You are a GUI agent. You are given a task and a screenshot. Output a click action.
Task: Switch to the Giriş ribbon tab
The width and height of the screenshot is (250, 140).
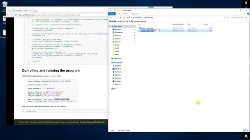119,14
